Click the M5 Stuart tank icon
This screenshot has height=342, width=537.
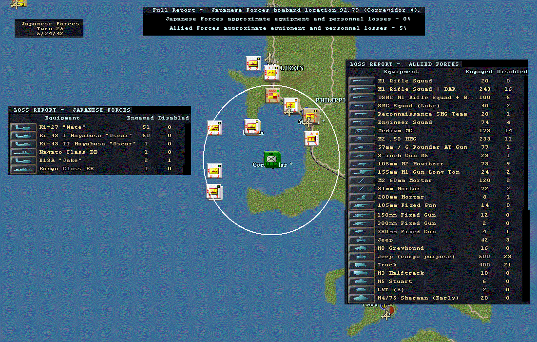point(361,282)
